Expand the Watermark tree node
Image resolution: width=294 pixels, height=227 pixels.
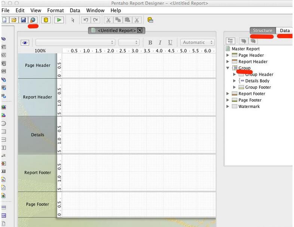coord(228,106)
